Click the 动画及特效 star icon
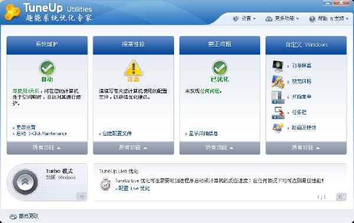354x223 pixels. click(x=278, y=128)
